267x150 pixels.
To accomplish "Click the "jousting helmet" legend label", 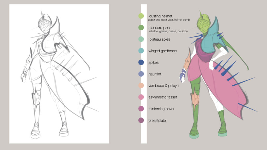I will (x=160, y=16).
